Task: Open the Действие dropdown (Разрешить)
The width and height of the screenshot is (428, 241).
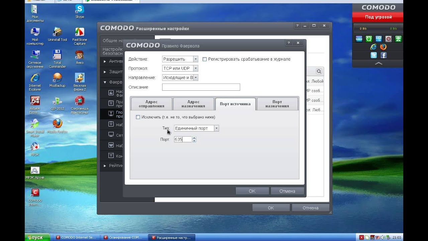Action: point(180,59)
